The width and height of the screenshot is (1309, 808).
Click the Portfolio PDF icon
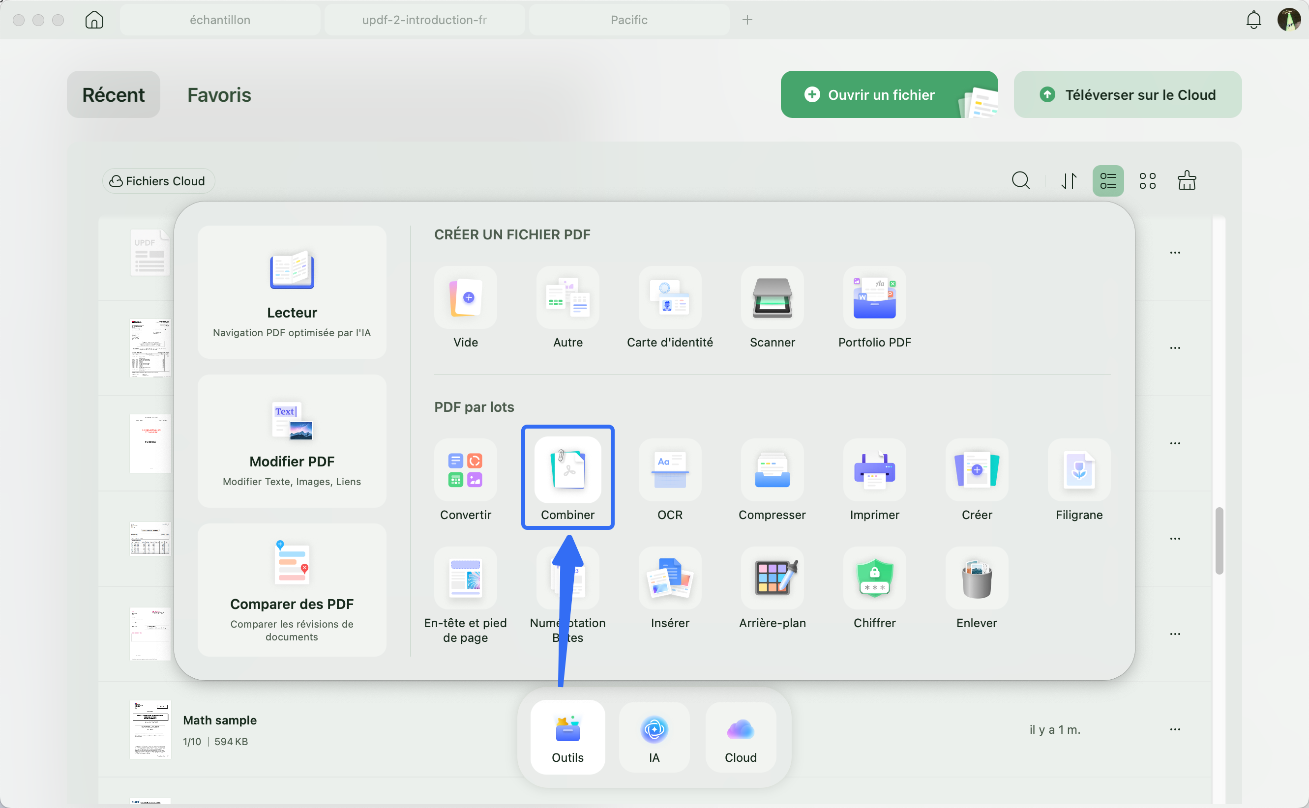(874, 297)
